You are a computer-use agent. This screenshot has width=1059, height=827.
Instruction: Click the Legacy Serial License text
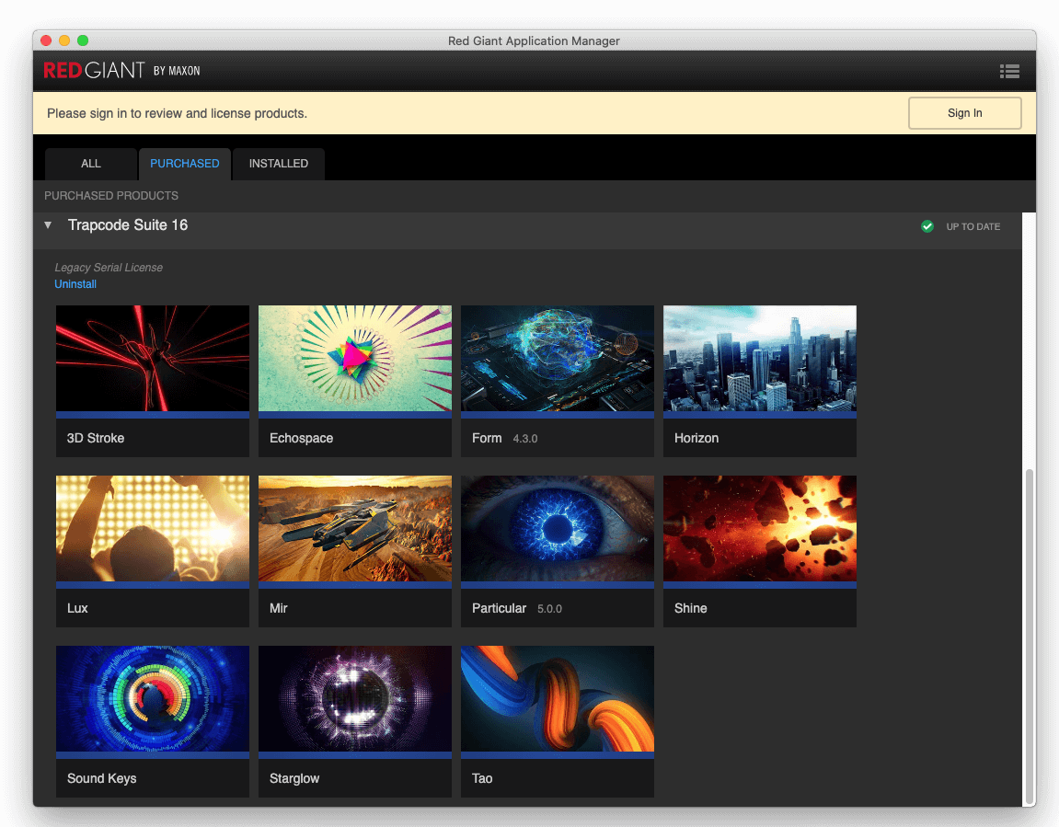pyautogui.click(x=109, y=268)
